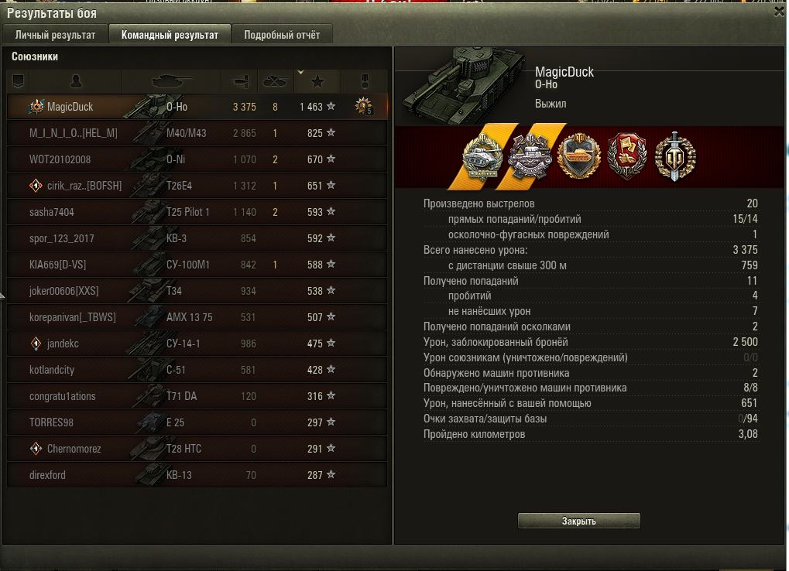Click the Закрыть button
Image resolution: width=789 pixels, height=571 pixels.
pos(578,521)
